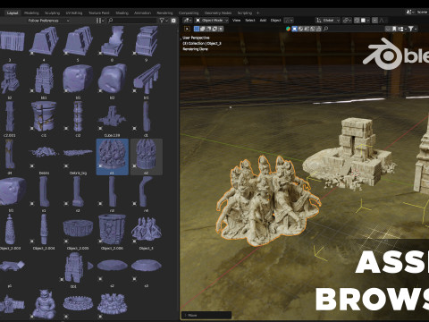Image resolution: width=429 pixels, height=322 pixels.
Task: Select the subtract selection mode icon
Action: point(208,29)
